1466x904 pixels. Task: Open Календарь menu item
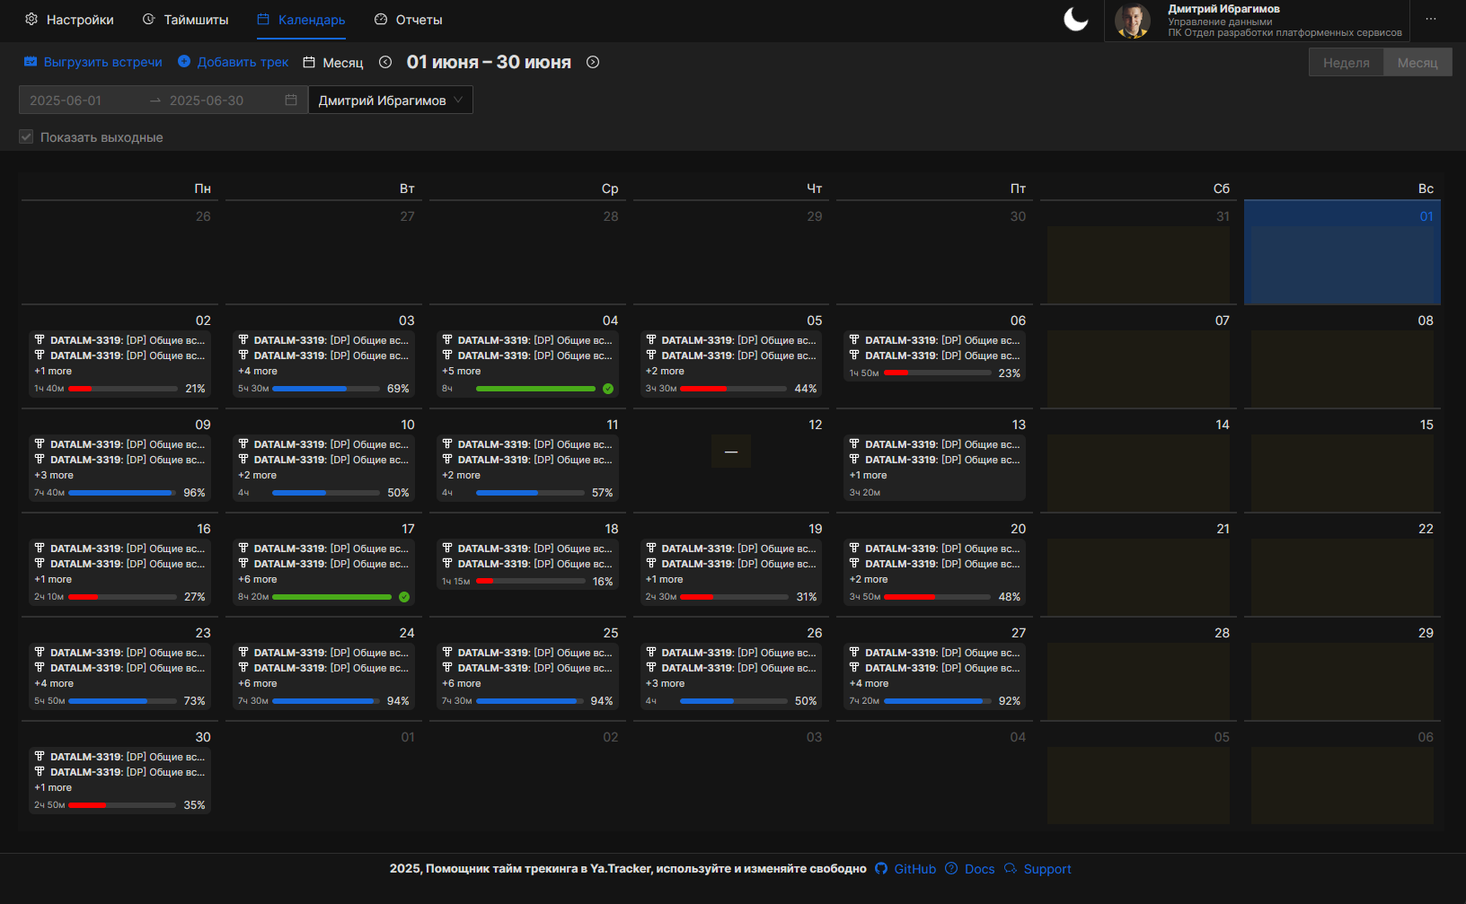pyautogui.click(x=301, y=20)
